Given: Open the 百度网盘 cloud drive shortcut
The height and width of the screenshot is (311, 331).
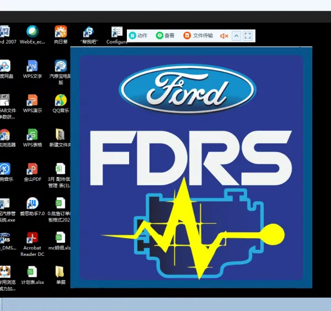Looking at the screenshot, I should coord(6,69).
